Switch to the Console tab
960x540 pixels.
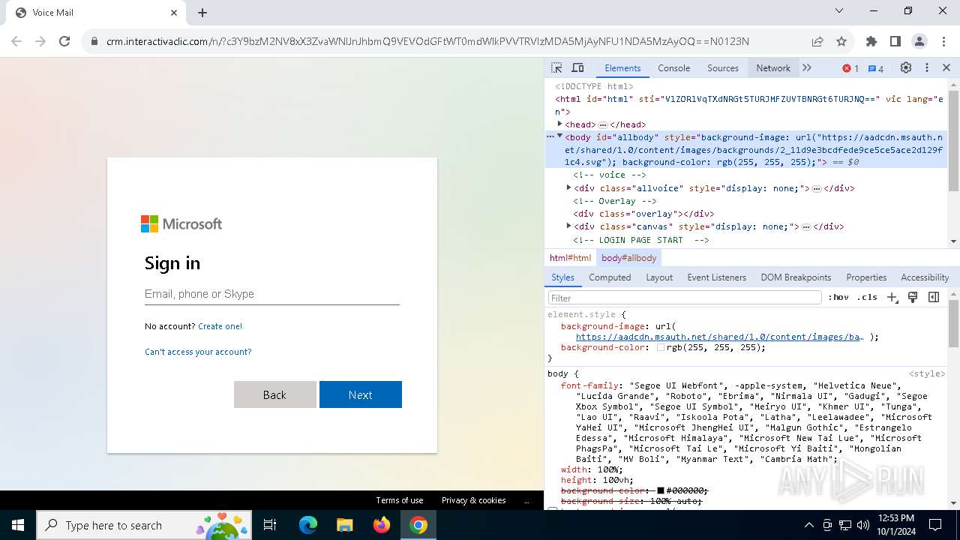coord(673,67)
